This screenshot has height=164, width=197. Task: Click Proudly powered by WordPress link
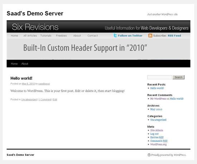tap(169, 155)
